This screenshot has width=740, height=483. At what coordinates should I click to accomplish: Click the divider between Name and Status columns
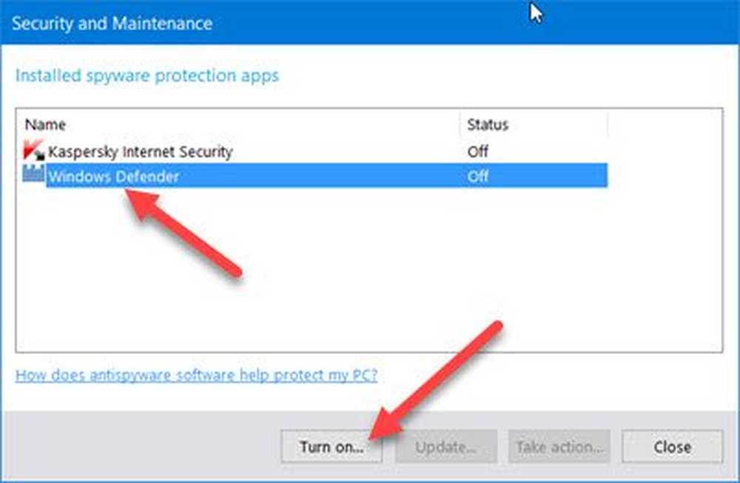click(460, 124)
